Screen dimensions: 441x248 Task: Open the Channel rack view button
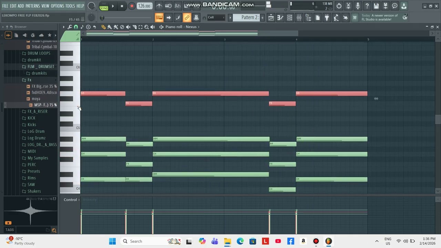(290, 18)
